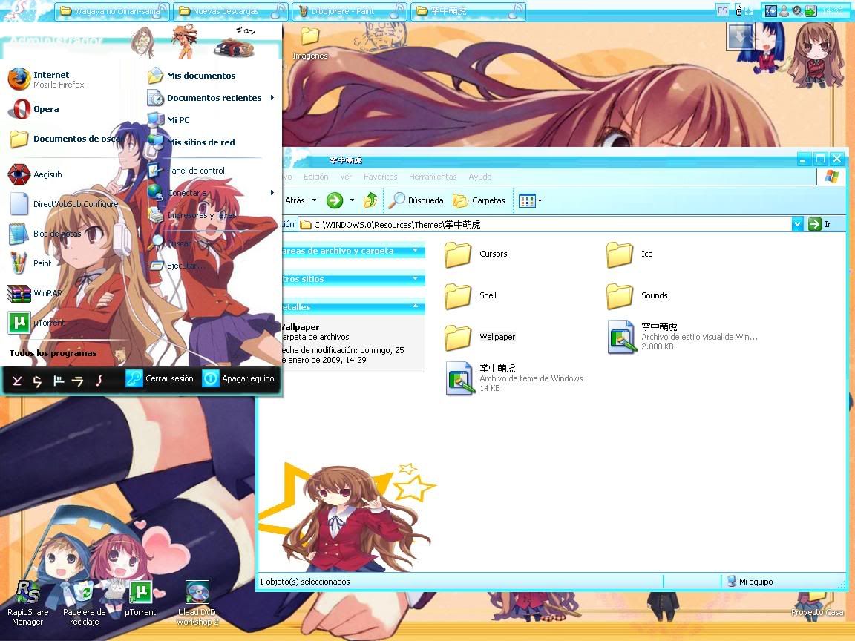Open Edición menu in Explorer

coord(315,177)
